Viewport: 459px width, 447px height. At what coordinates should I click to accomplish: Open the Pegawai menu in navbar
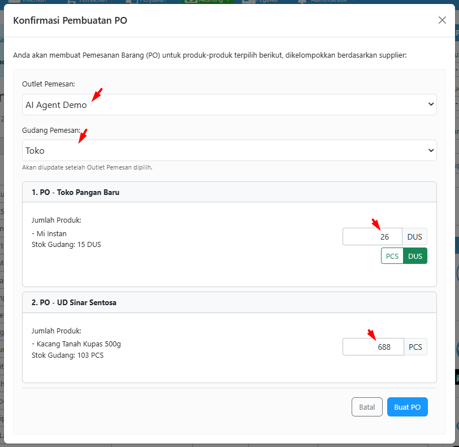[266, 2]
